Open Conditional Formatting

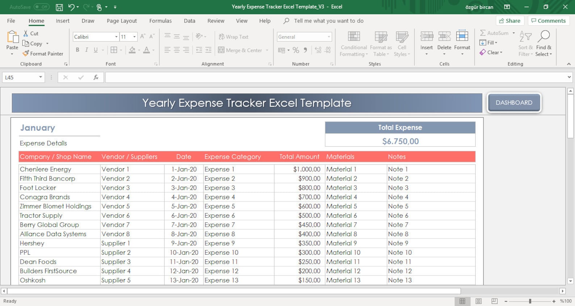[x=354, y=43]
